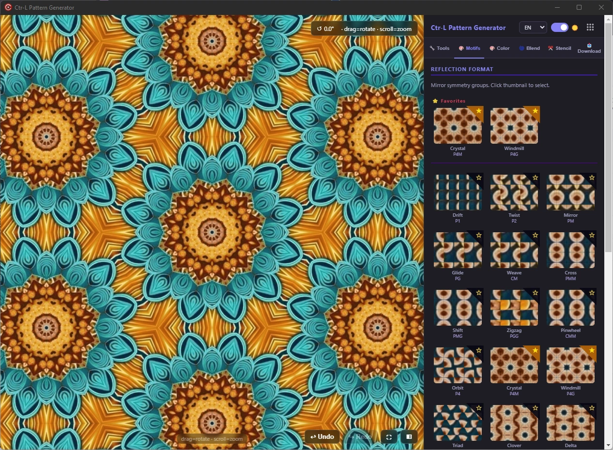Favorite the Drift pattern with its star
Image resolution: width=613 pixels, height=450 pixels.
[x=478, y=178]
